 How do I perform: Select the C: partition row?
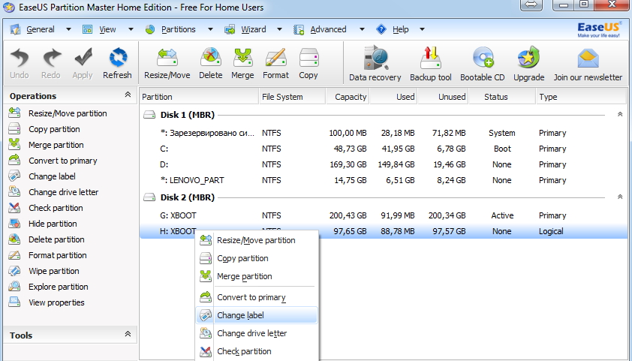383,149
